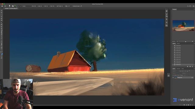
Task: Delete layer trash icon in Layers panel
Action: pyautogui.click(x=192, y=105)
